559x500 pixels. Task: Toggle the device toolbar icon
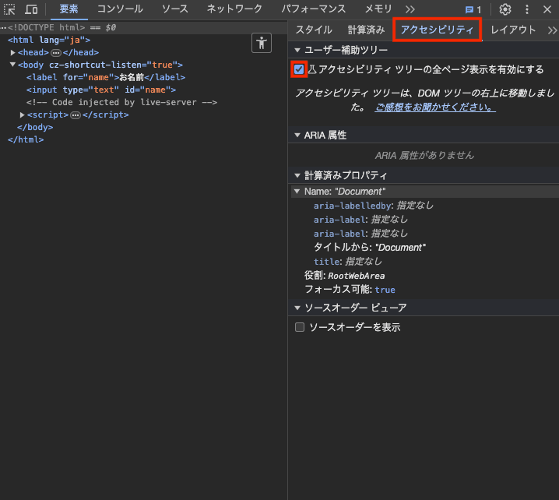pyautogui.click(x=31, y=9)
